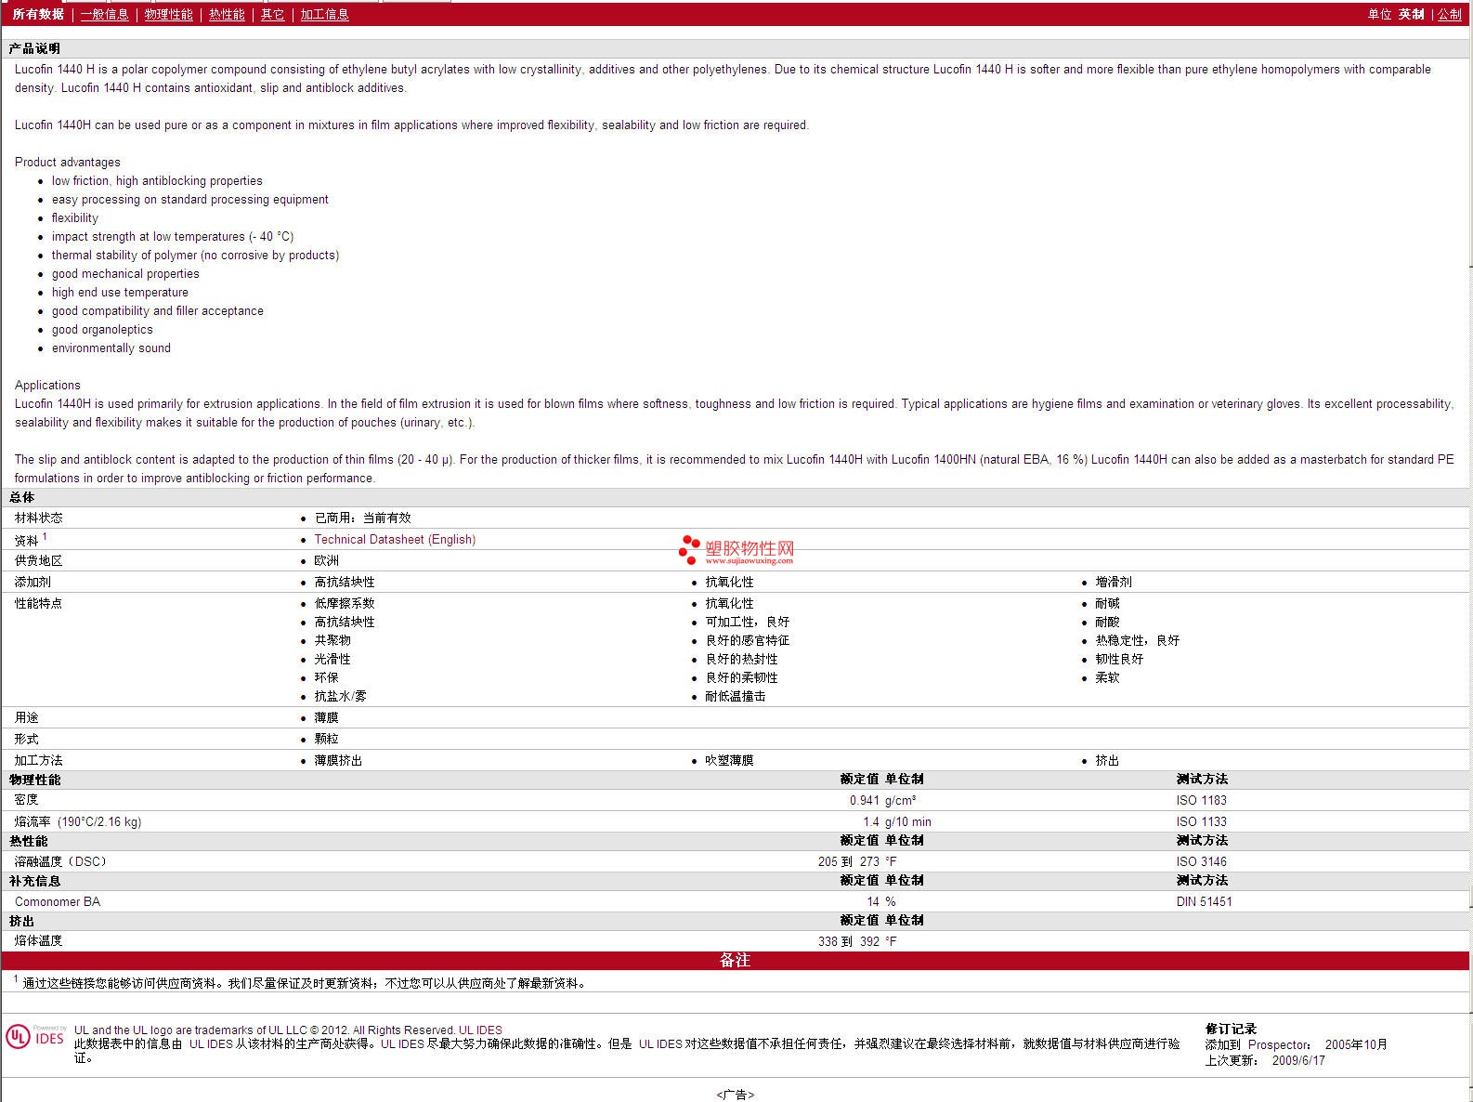Viewport: 1473px width, 1102px height.
Task: Click 低摩擦系数 feature entry
Action: (x=345, y=603)
